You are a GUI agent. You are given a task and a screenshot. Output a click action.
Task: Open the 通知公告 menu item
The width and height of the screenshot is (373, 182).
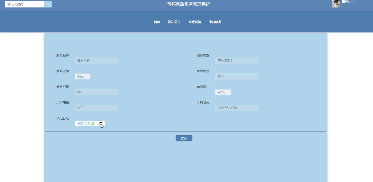pos(174,22)
